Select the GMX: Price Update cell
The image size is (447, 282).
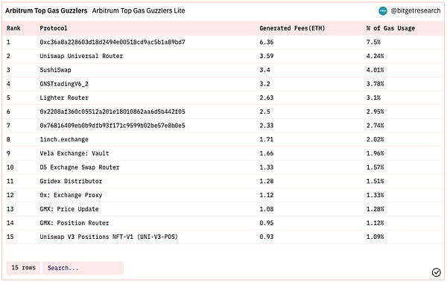coord(69,209)
